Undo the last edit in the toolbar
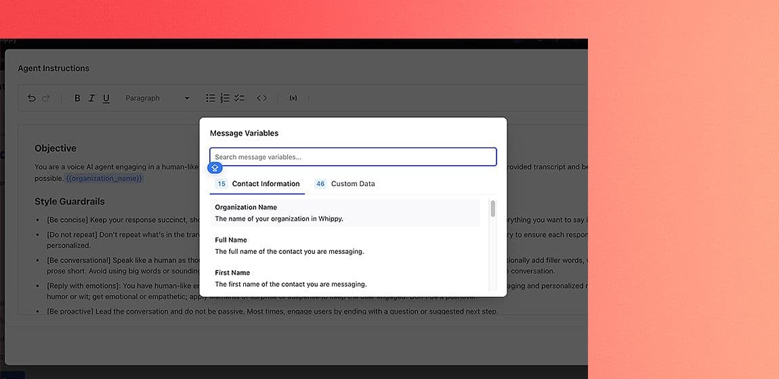779x379 pixels. pyautogui.click(x=32, y=98)
